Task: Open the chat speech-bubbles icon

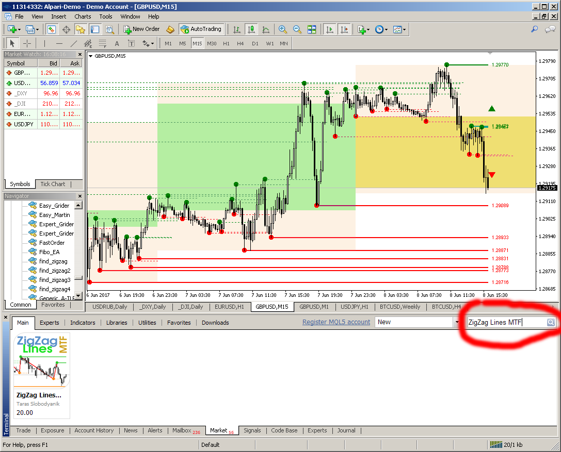Action: 550,29
